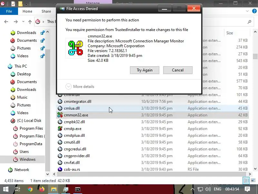The height and width of the screenshot is (194, 258).
Task: Switch to Large icons view layout
Action: [253, 180]
